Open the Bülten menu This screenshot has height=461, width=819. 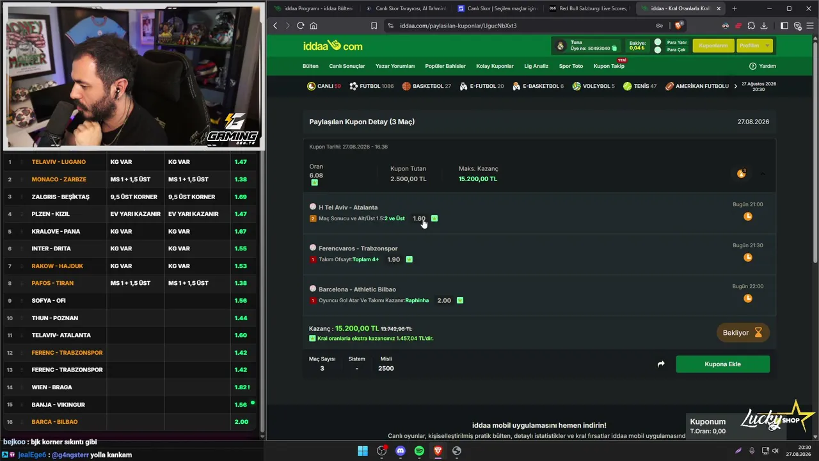310,66
